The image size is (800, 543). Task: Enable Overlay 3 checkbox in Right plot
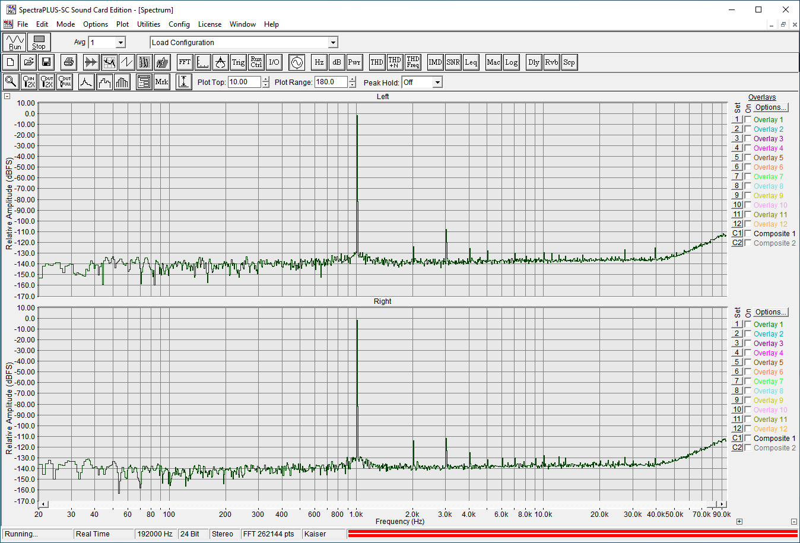(x=748, y=343)
